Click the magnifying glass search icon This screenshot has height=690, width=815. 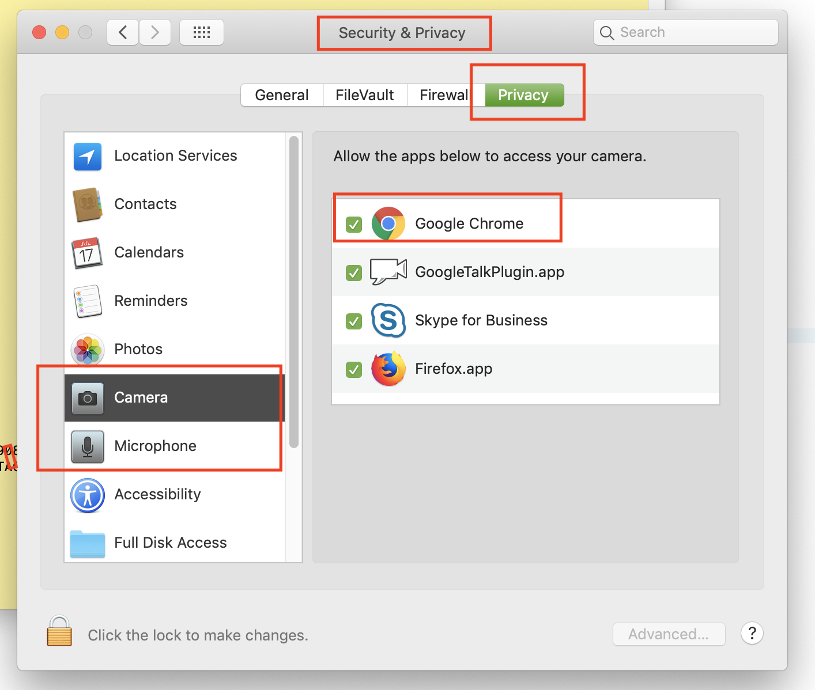607,33
